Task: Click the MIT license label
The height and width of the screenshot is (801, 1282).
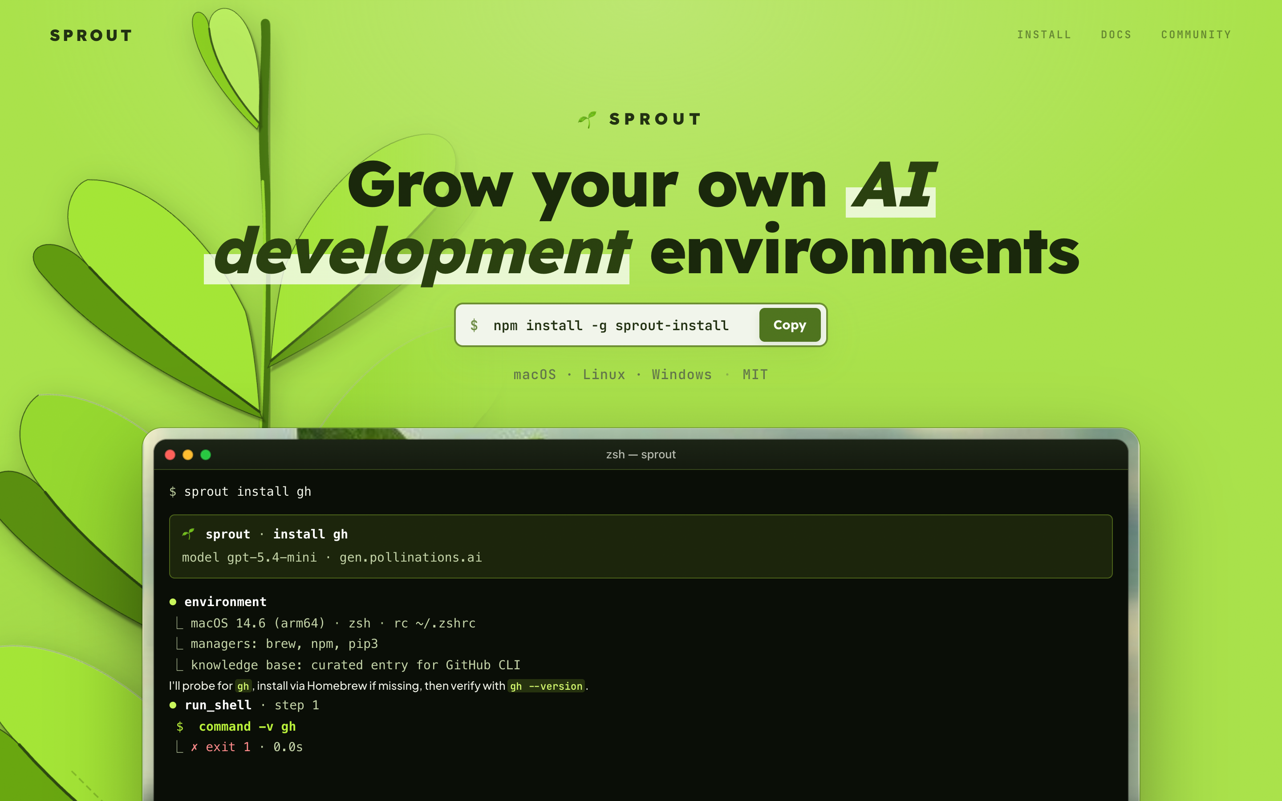Action: point(755,375)
